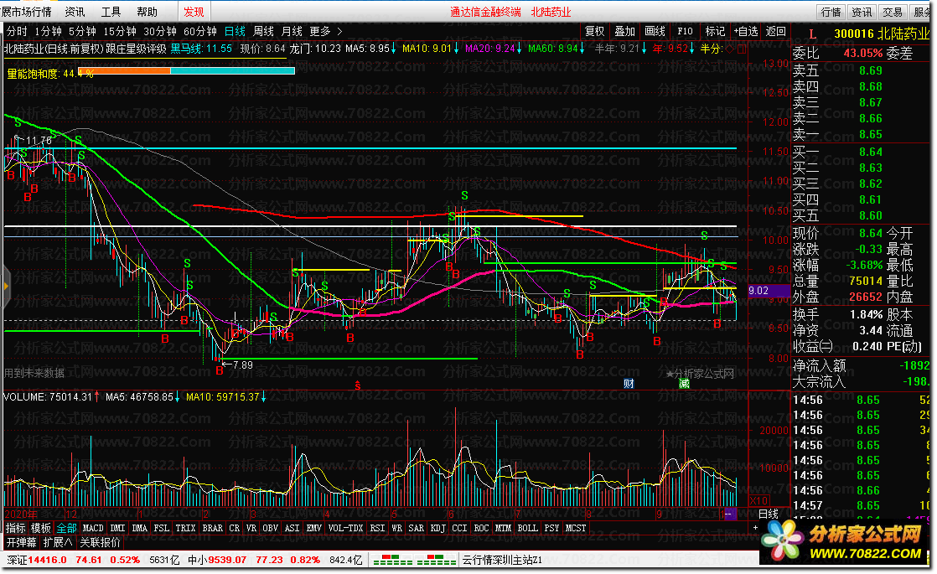This screenshot has height=574, width=937.
Task: Switch to 15分钟 timeframe
Action: point(120,31)
